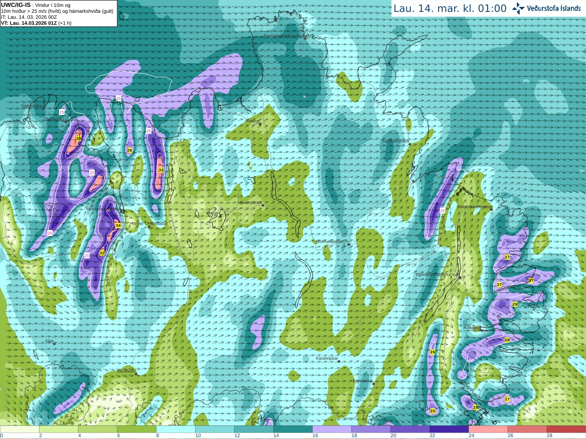Viewport: 586px width, 439px height.
Task: Click the Ásbyrgi station label
Action: coord(252,121)
